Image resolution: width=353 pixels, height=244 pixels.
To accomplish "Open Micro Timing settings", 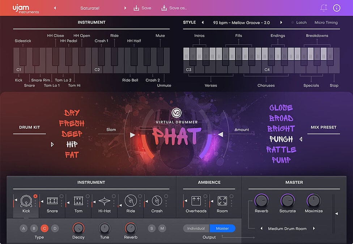I will (x=326, y=22).
